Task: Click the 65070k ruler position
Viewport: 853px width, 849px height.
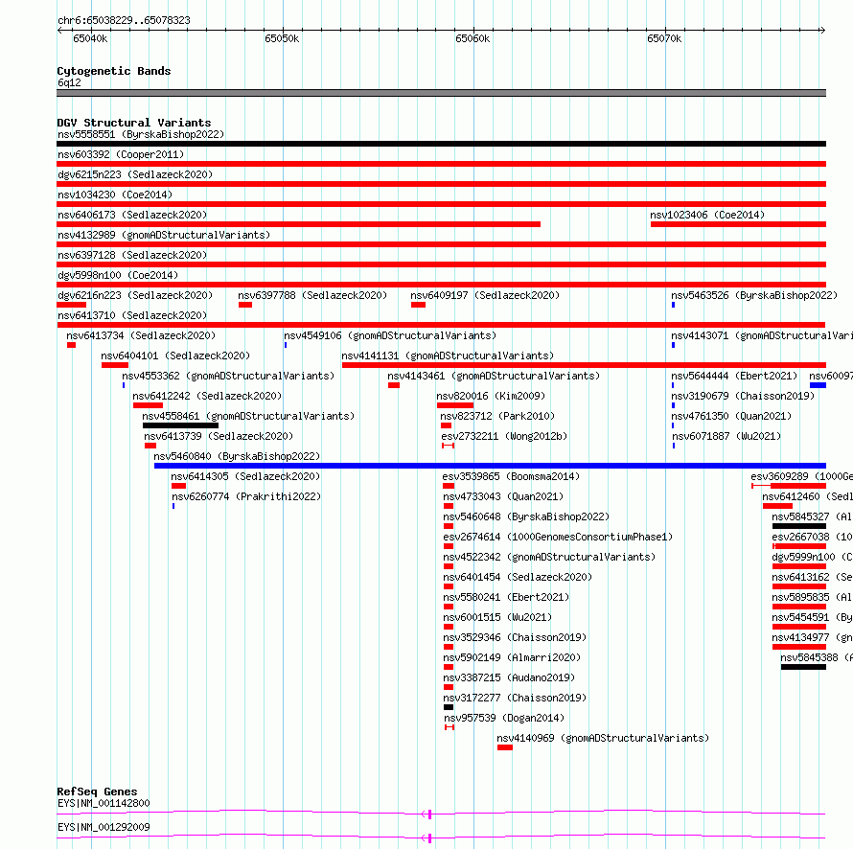Action: click(x=664, y=38)
